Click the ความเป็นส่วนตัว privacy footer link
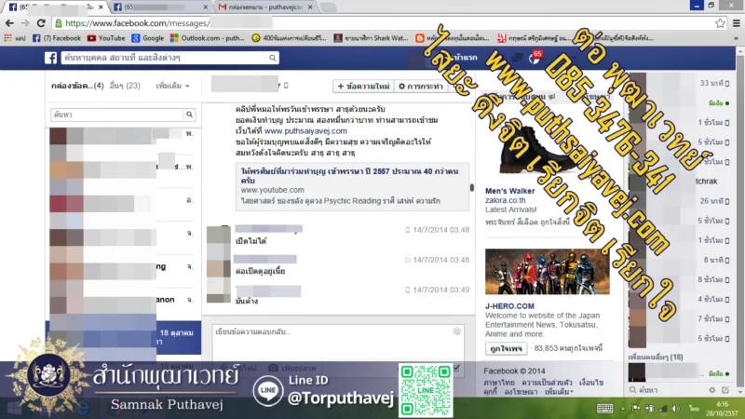745x419 pixels. tap(547, 383)
